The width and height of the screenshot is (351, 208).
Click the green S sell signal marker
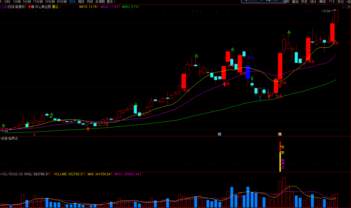coord(252,78)
